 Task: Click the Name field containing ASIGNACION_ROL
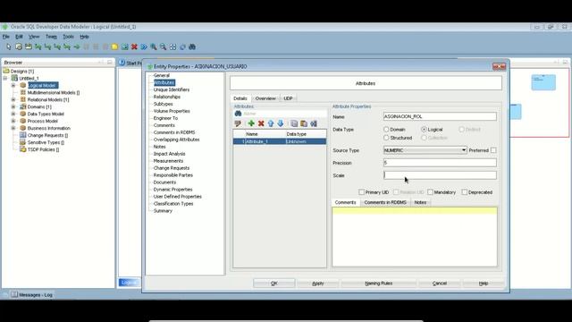(440, 116)
